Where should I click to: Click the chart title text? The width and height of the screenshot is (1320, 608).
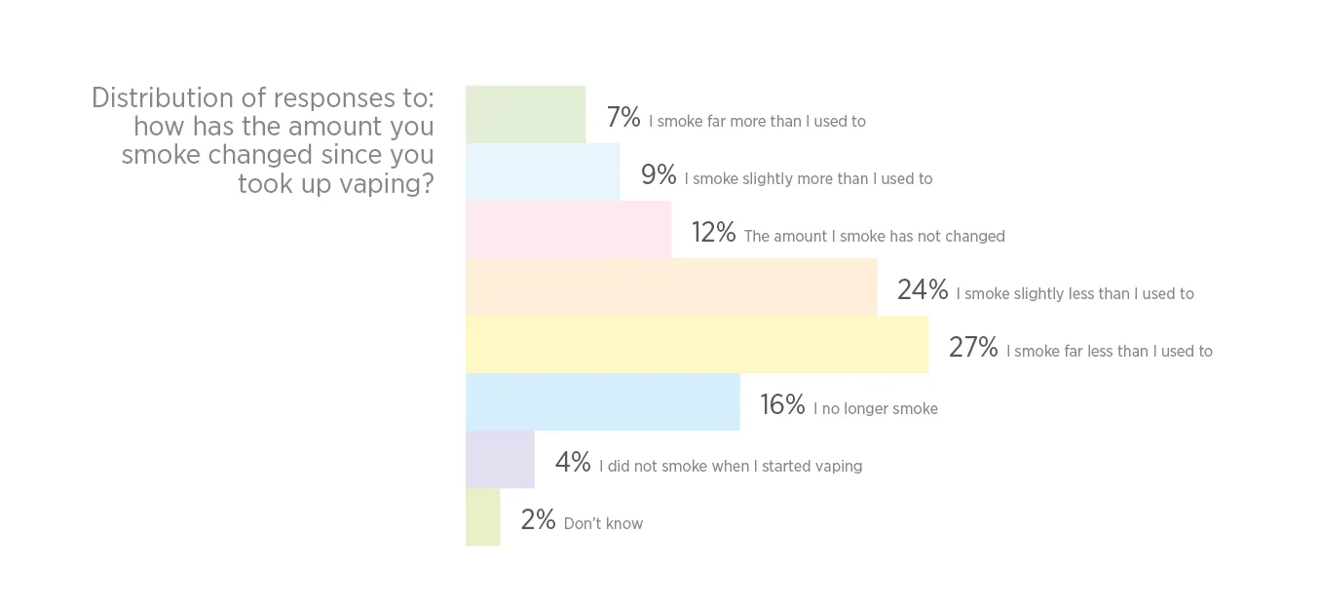tap(263, 140)
